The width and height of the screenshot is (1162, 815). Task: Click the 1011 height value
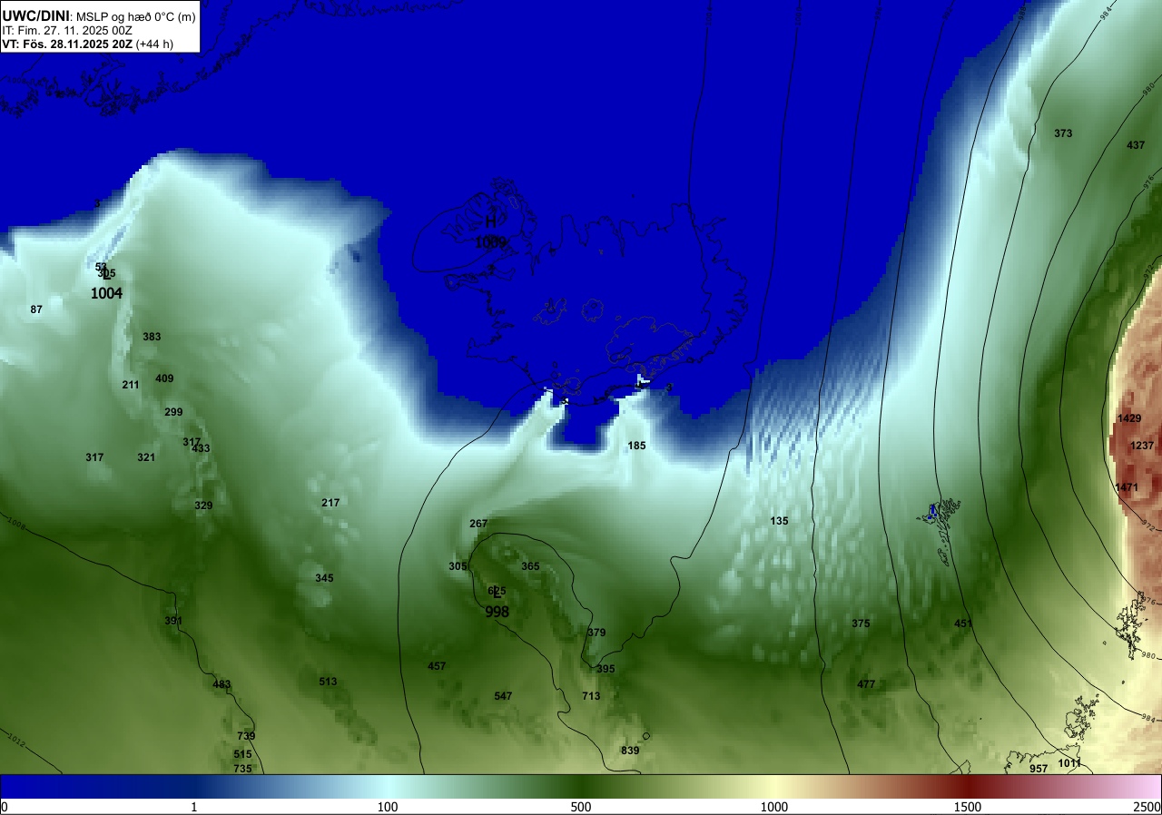click(x=1069, y=763)
